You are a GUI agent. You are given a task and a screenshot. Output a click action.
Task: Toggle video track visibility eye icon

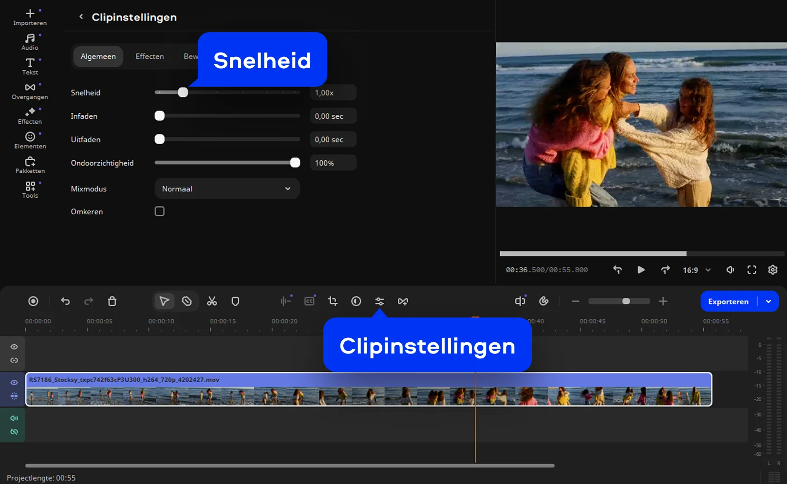click(x=14, y=383)
